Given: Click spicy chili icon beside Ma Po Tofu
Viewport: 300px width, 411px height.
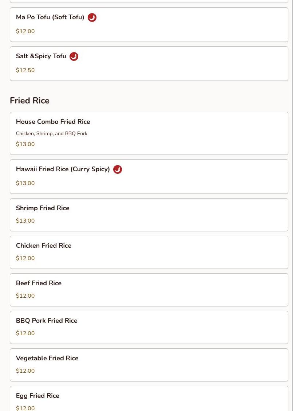Looking at the screenshot, I should tap(92, 17).
